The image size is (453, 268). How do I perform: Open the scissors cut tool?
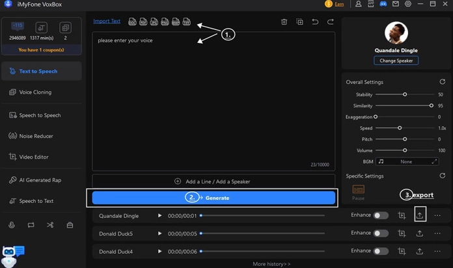pos(50,225)
